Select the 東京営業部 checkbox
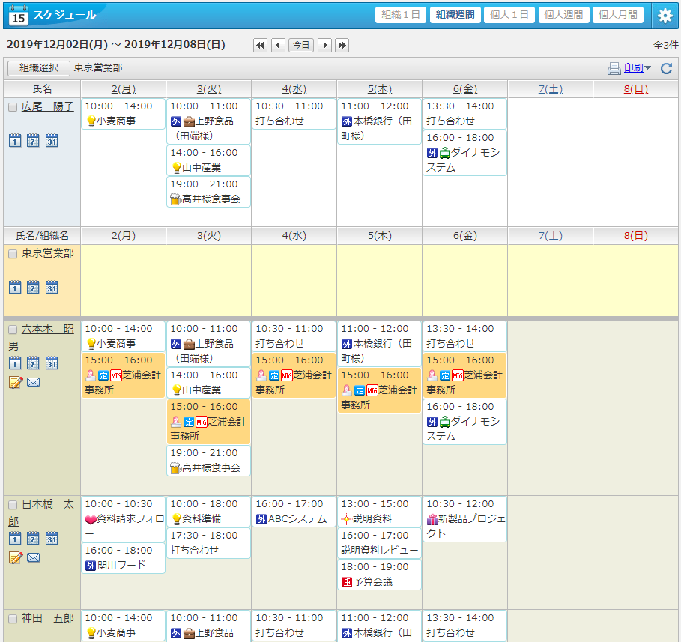This screenshot has width=681, height=642. point(13,254)
